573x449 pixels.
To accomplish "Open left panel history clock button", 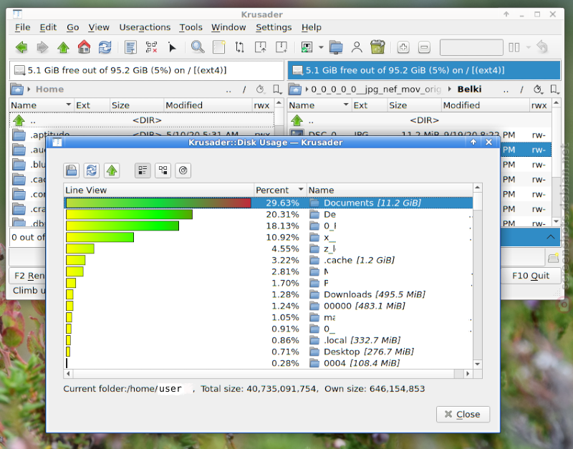I will pyautogui.click(x=260, y=89).
